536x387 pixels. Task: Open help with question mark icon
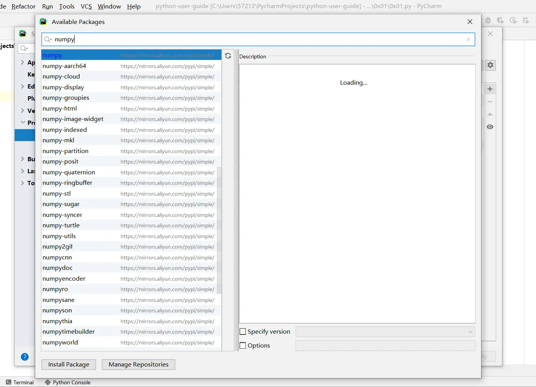pyautogui.click(x=25, y=357)
